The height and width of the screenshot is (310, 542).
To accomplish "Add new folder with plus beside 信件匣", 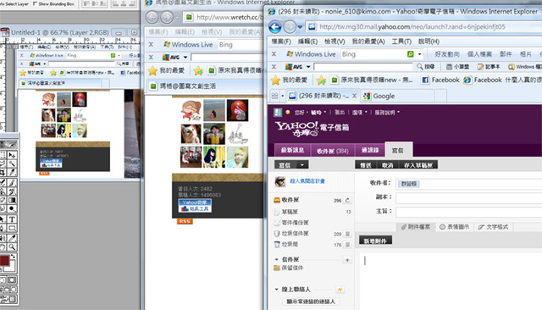I will point(347,260).
